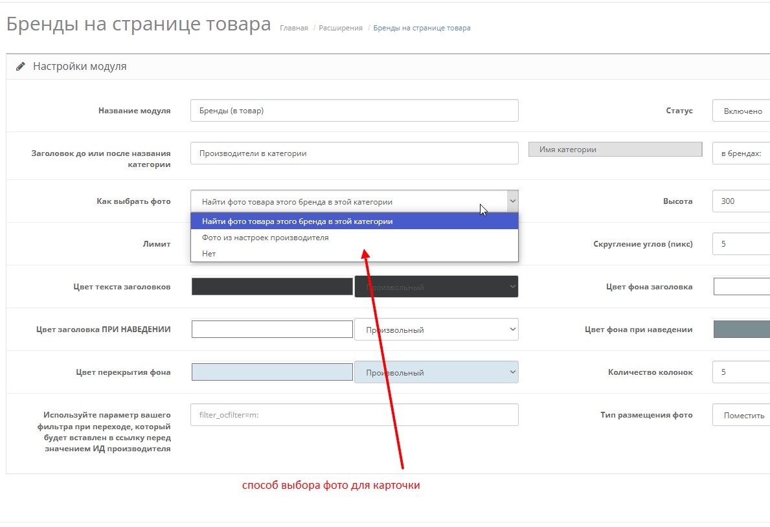Choose 'Нет' in the photo dropdown list

point(209,254)
